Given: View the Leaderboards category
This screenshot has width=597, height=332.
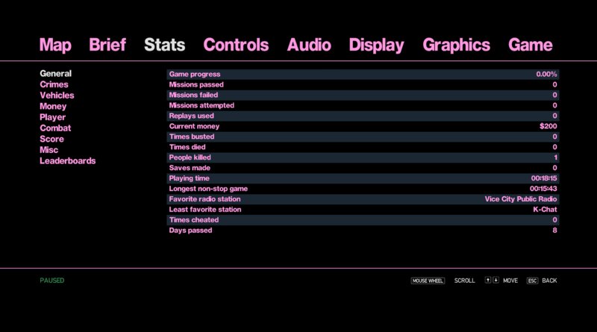Looking at the screenshot, I should click(68, 160).
